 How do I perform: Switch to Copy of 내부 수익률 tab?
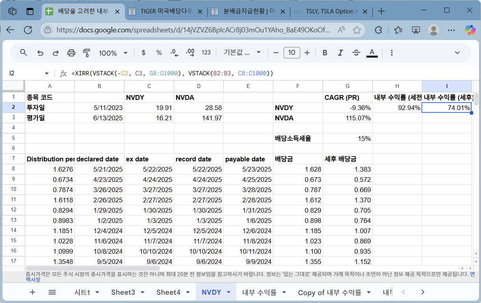pyautogui.click(x=329, y=292)
